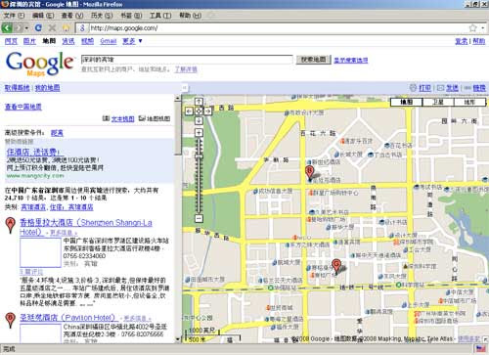This screenshot has width=489, height=355.
Task: Collapse the left results panel with the arrow toggle
Action: (x=185, y=88)
